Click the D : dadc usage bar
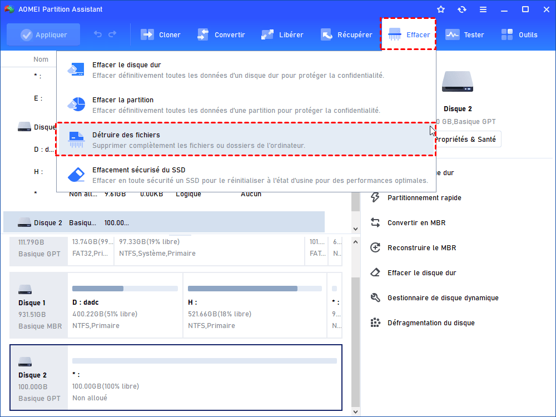556x417 pixels. coord(125,289)
